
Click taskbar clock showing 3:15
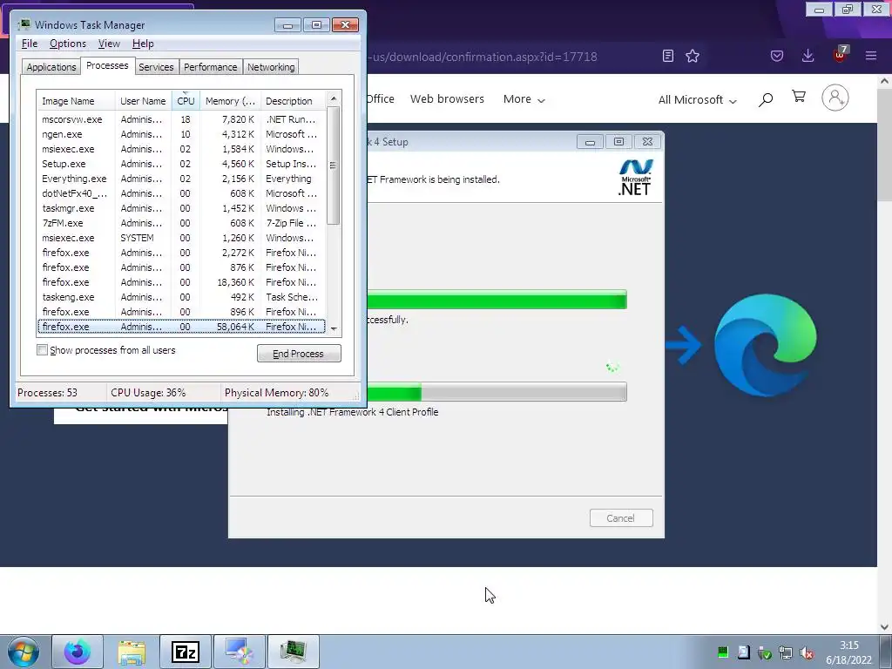pos(848,652)
